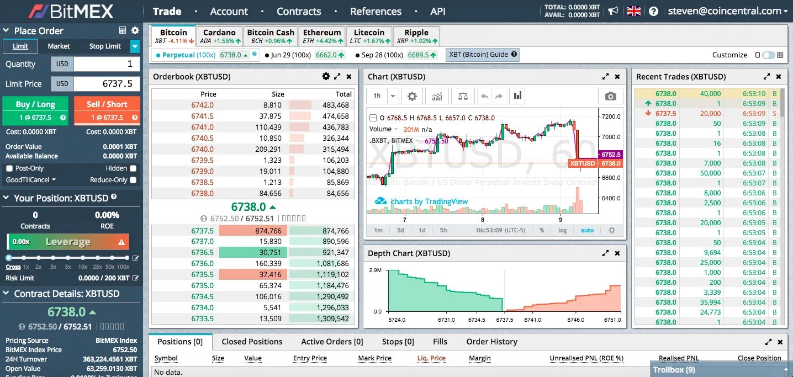Open the account email dropdown menu
Image resolution: width=793 pixels, height=377 pixels.
pos(728,11)
